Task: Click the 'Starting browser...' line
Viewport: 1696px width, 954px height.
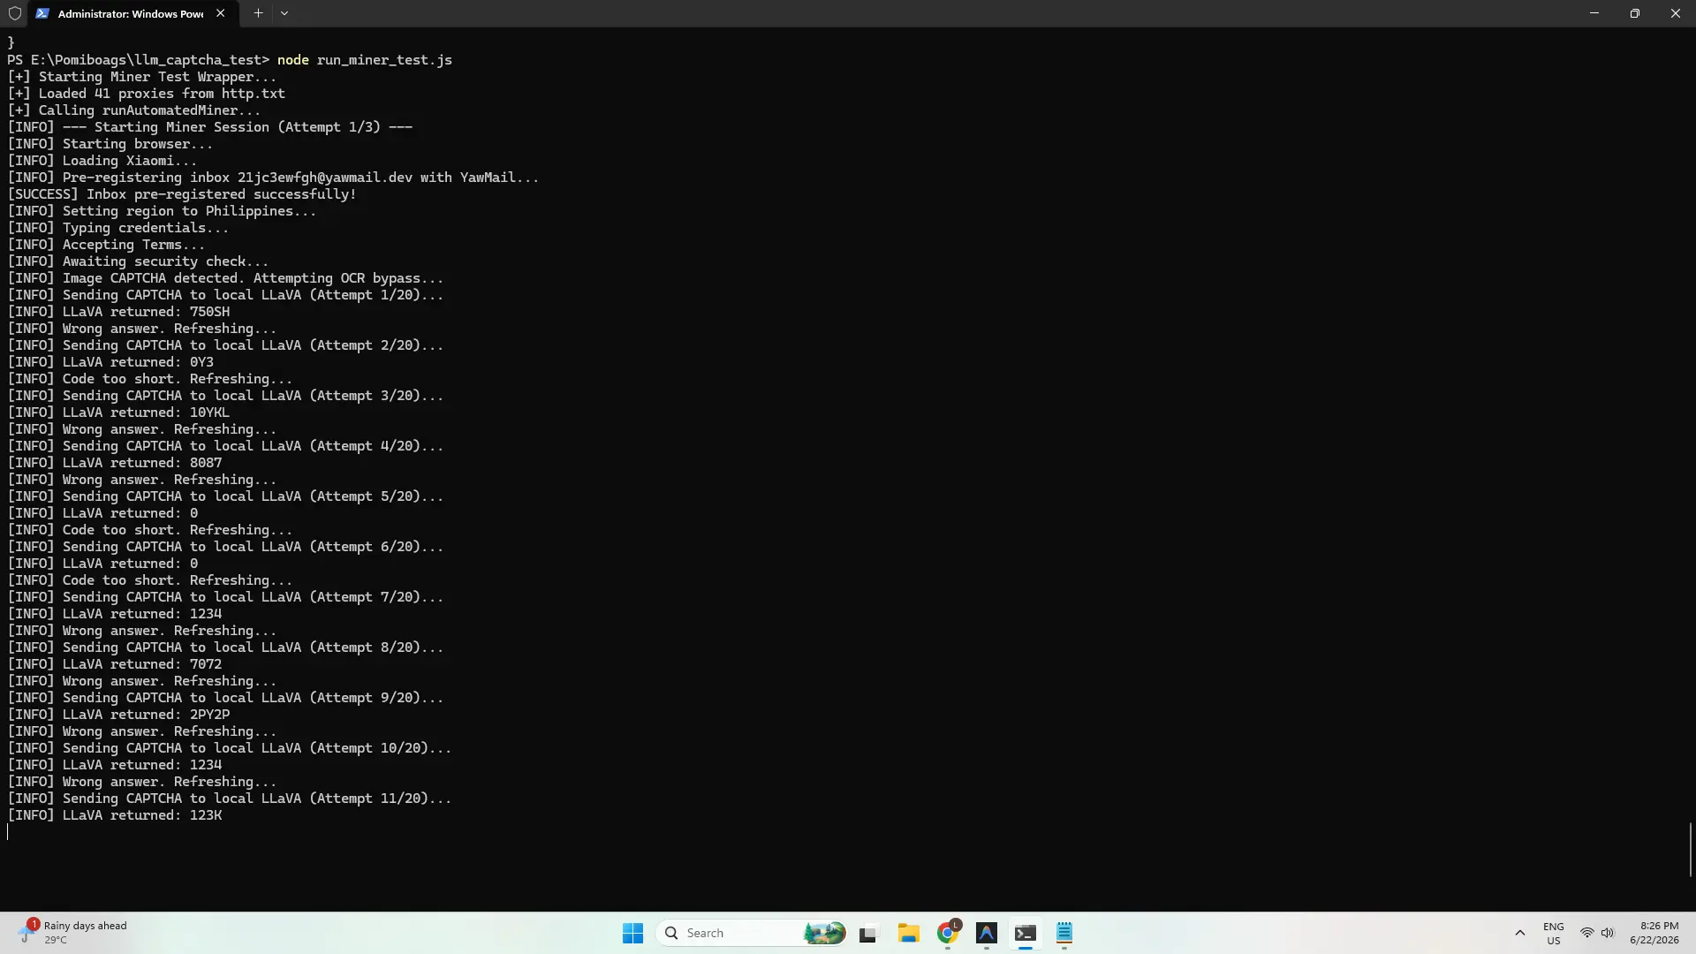Action: click(110, 144)
